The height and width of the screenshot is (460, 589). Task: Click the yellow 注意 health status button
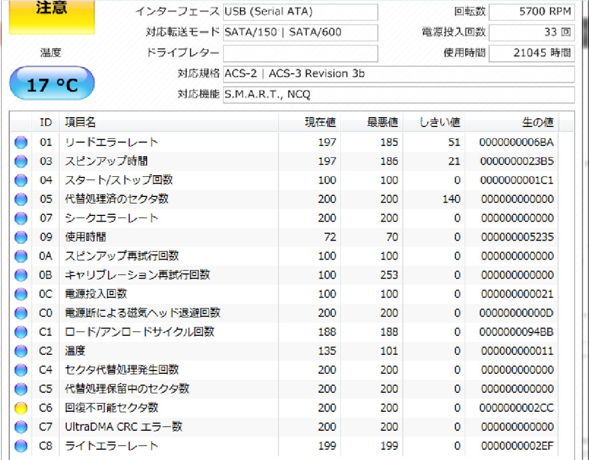[51, 17]
